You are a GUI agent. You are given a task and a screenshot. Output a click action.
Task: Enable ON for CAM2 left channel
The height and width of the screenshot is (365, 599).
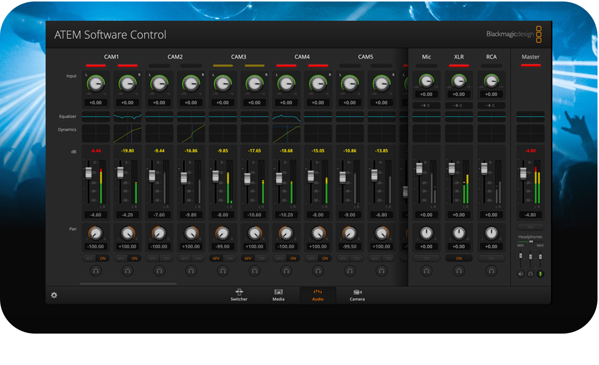pos(166,258)
